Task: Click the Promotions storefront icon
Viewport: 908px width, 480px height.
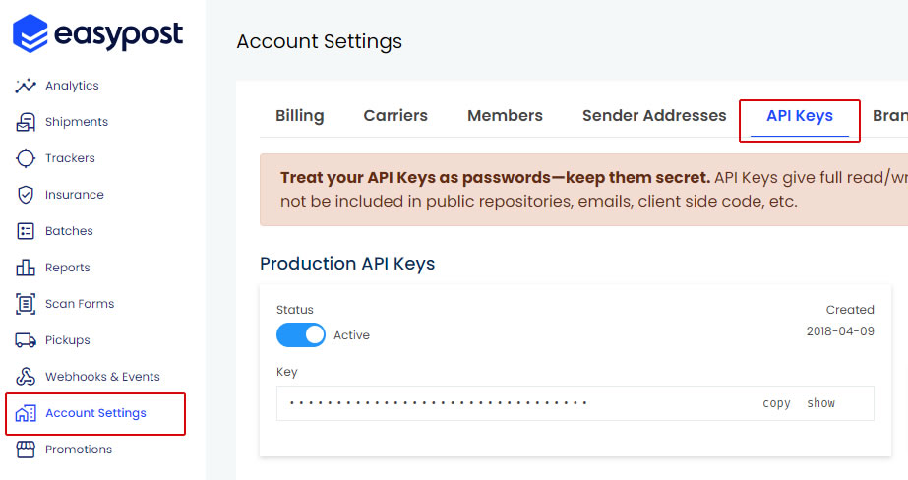Action: pos(26,450)
